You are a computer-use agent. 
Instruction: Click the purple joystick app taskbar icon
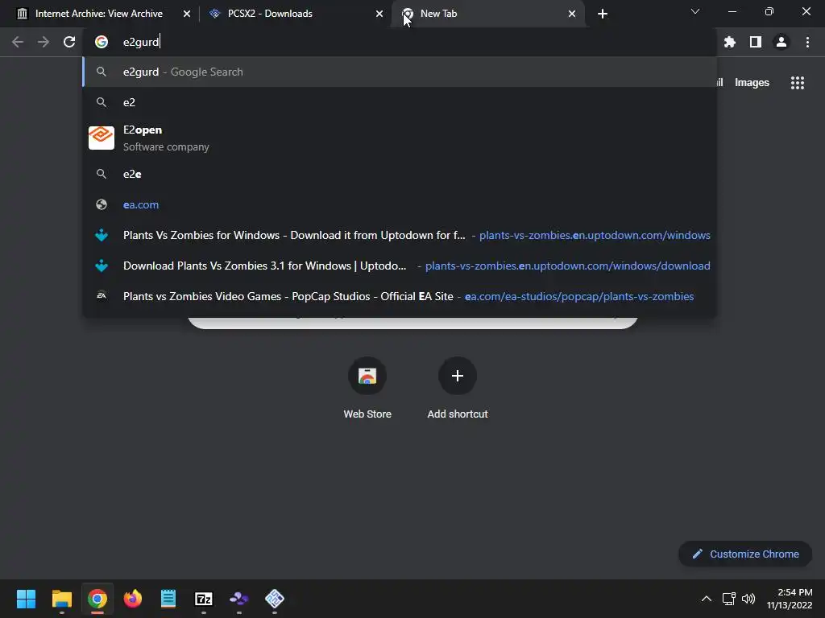[x=238, y=599]
